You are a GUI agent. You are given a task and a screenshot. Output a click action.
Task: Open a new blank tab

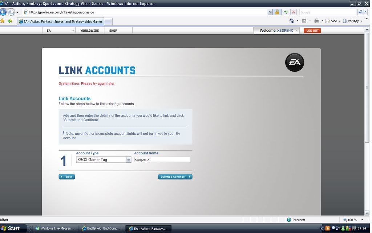(x=108, y=21)
